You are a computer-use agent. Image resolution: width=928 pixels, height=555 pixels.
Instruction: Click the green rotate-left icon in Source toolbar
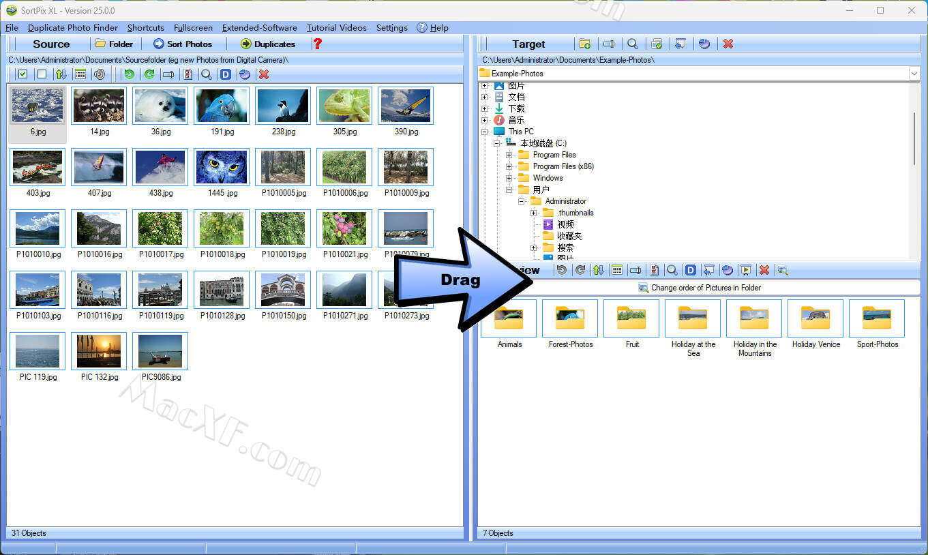coord(129,74)
